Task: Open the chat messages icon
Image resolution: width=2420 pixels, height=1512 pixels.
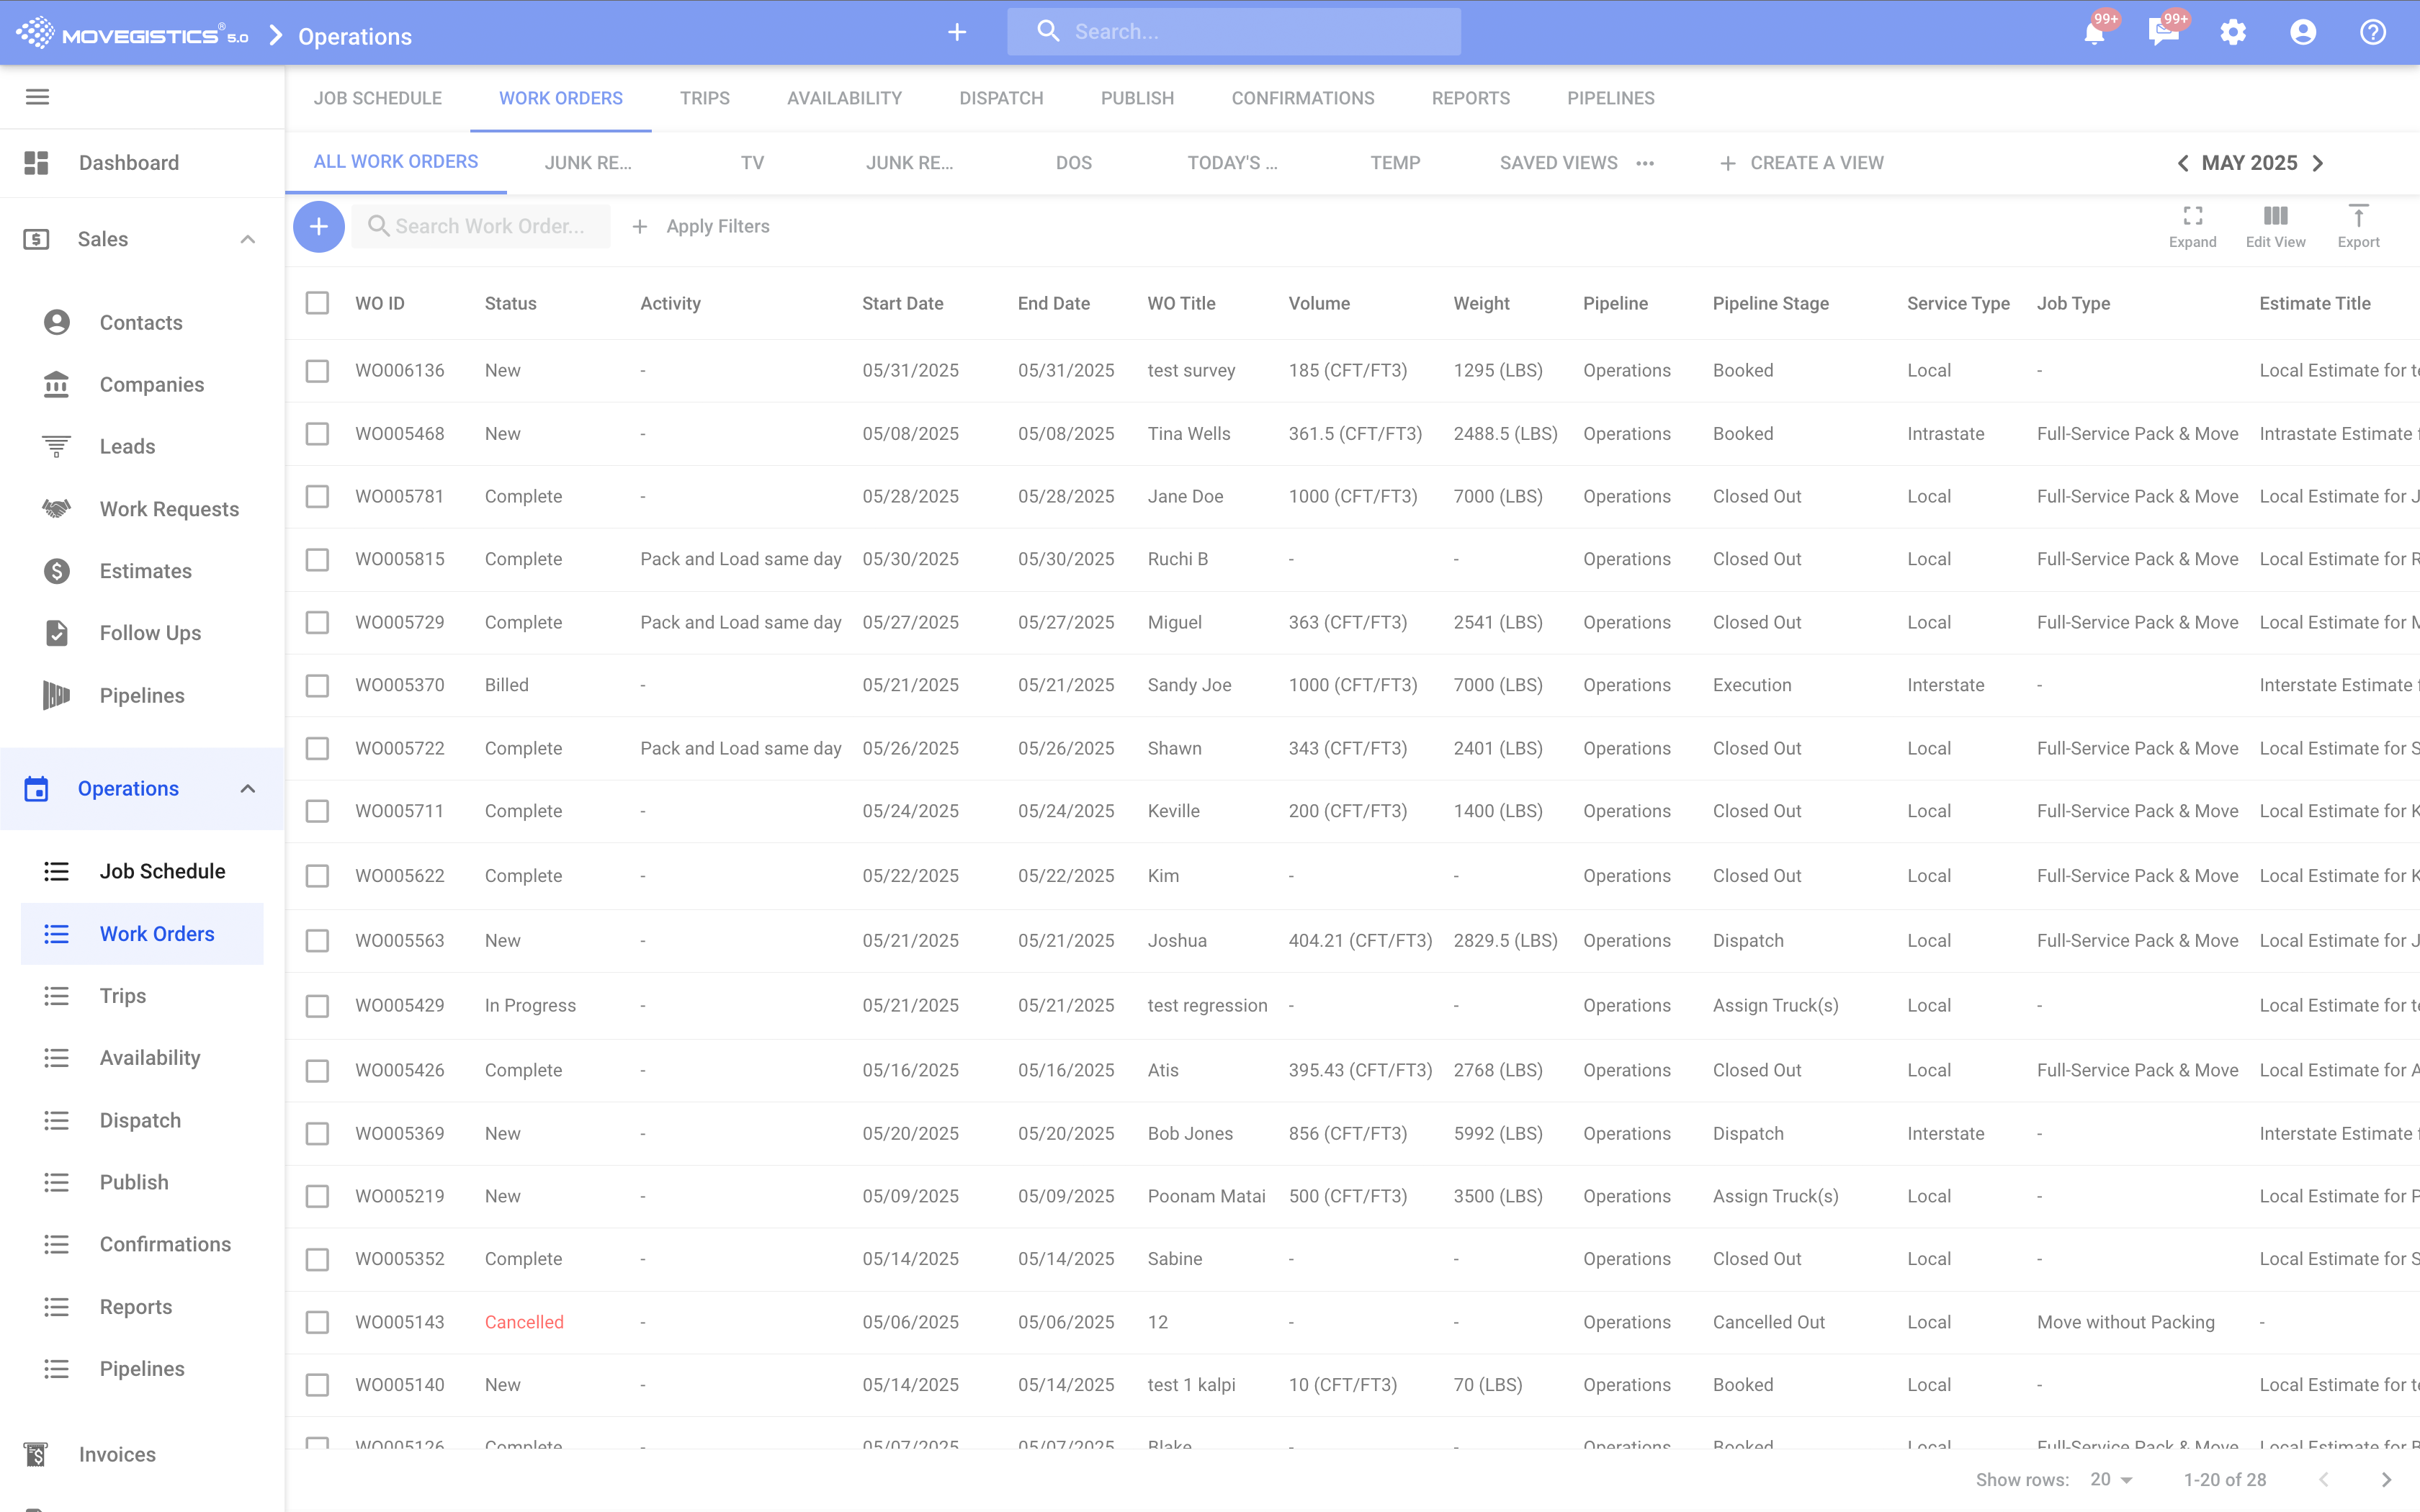Action: (2162, 33)
